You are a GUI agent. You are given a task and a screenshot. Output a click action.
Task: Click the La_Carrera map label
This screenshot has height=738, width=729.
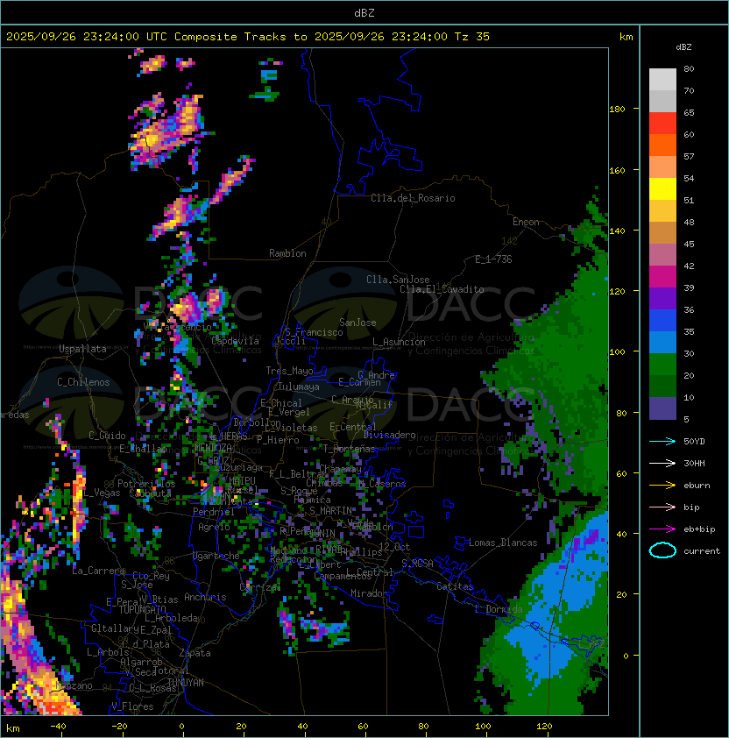tap(99, 571)
